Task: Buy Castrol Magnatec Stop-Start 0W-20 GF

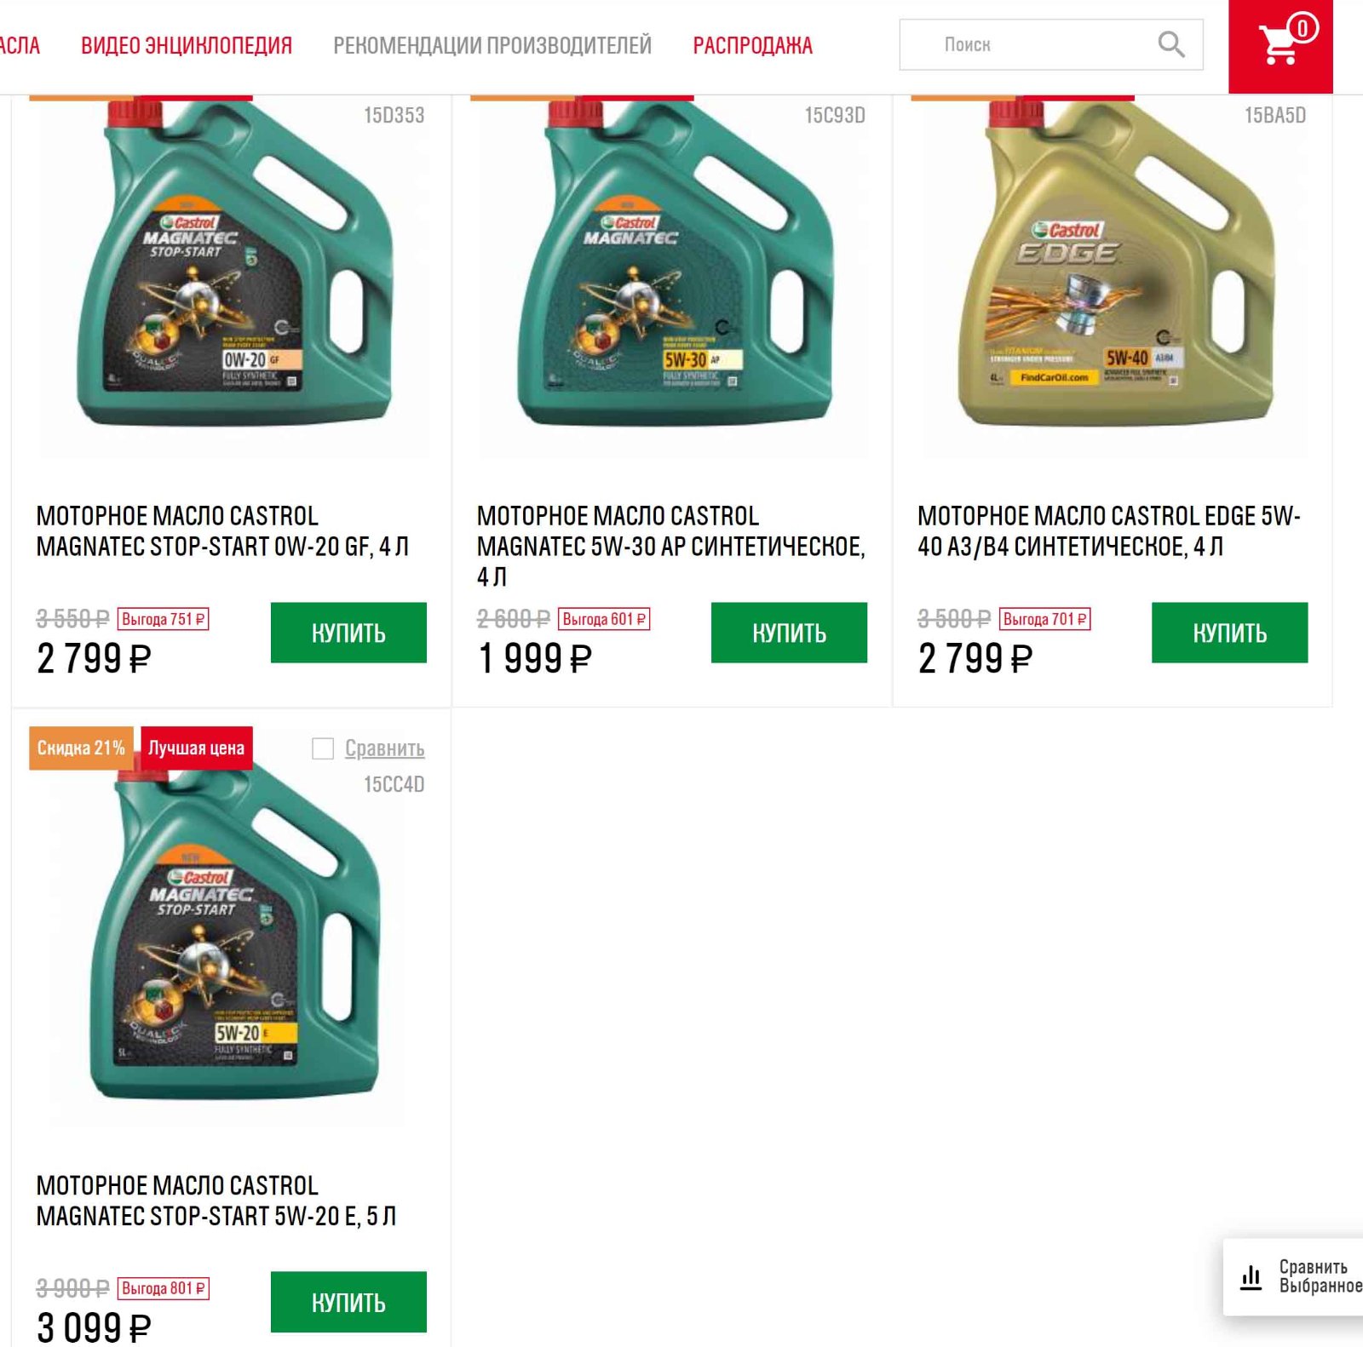Action: (x=348, y=633)
